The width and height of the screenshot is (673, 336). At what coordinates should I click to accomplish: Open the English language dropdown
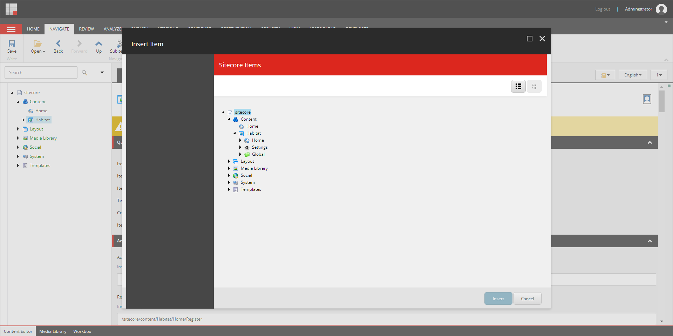(633, 75)
